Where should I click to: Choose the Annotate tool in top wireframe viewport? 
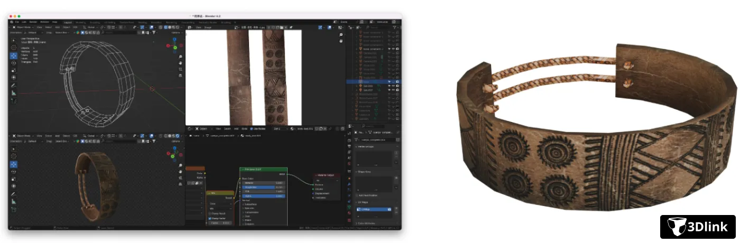tap(14, 85)
